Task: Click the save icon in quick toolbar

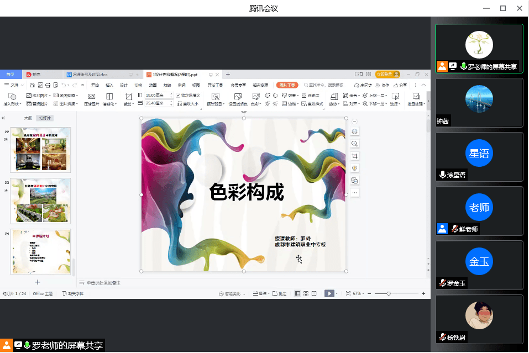Action: [33, 85]
